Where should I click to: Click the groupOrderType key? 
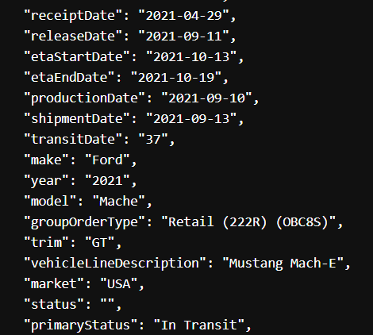click(88, 223)
